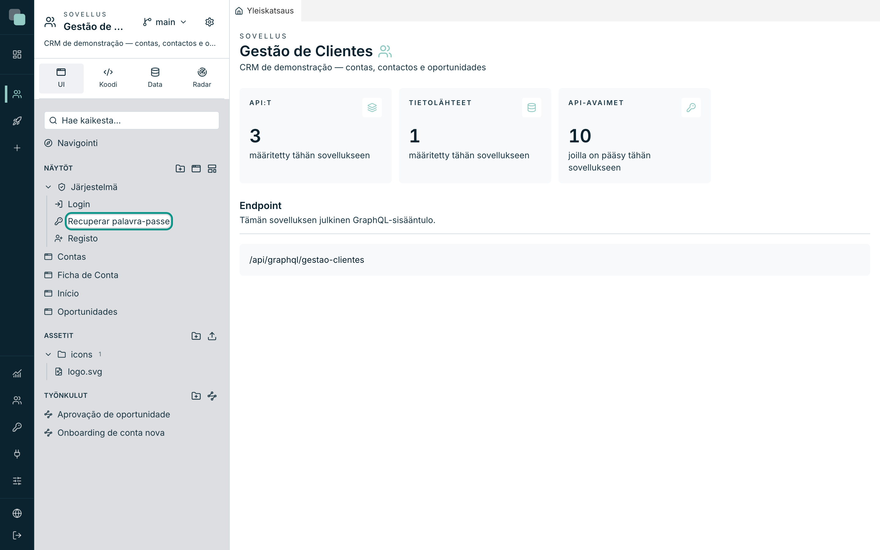Open application settings gear icon
The width and height of the screenshot is (880, 550).
coord(209,22)
